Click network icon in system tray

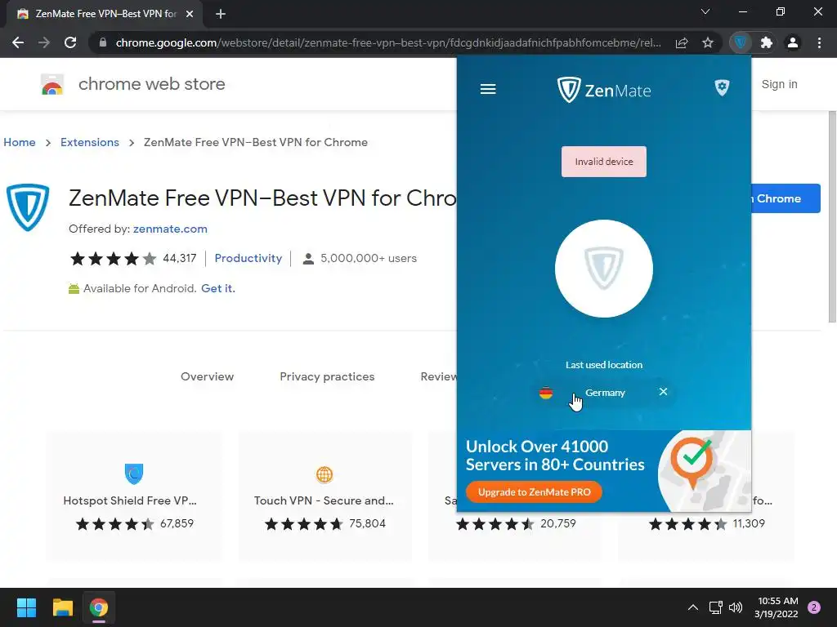pyautogui.click(x=715, y=607)
